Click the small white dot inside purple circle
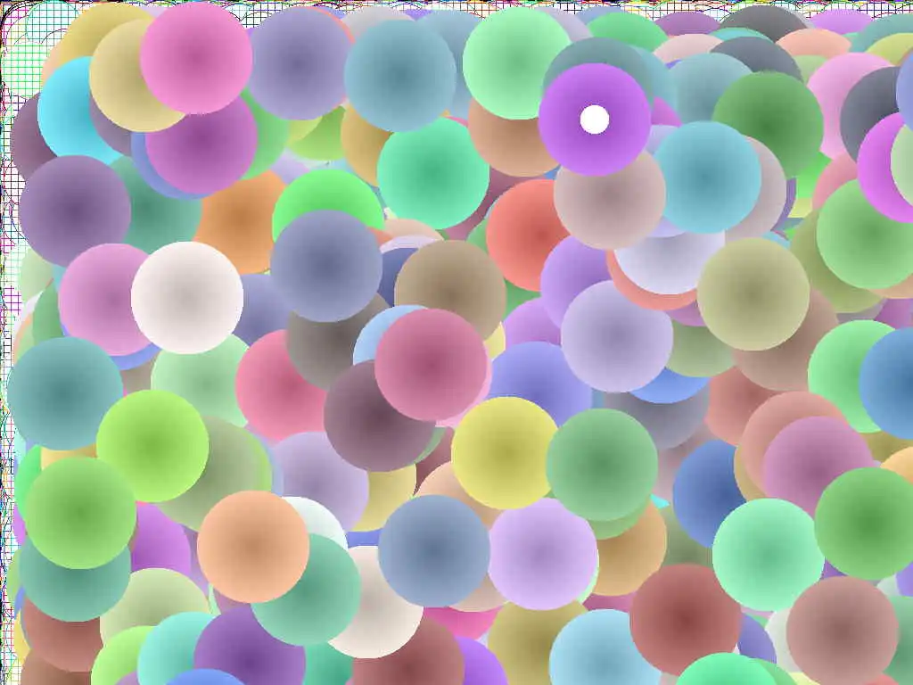Screen dimensions: 913x685 coord(595,120)
